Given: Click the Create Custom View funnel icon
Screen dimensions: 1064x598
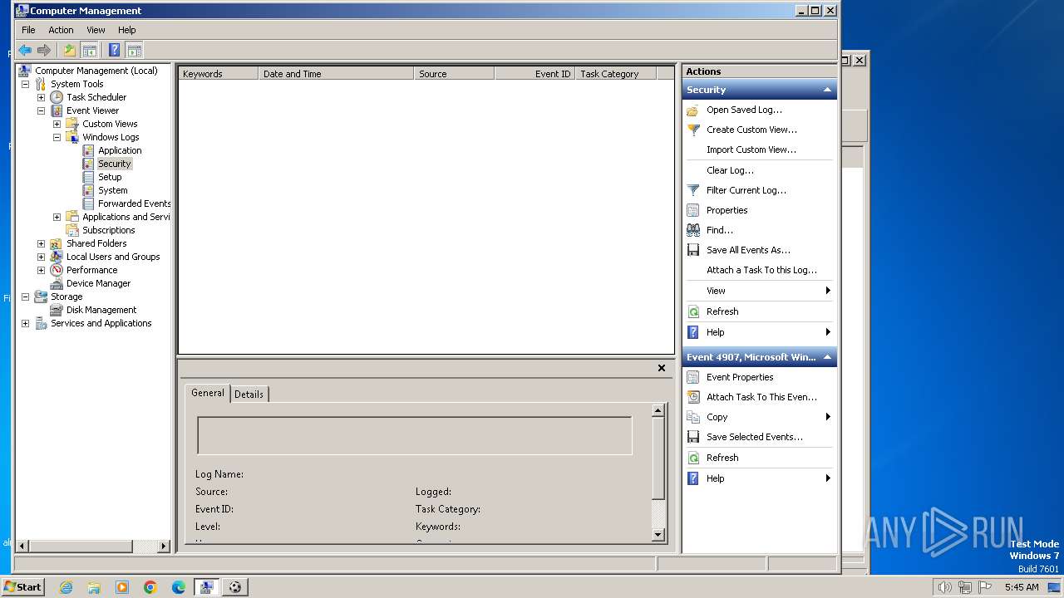Looking at the screenshot, I should pos(693,130).
